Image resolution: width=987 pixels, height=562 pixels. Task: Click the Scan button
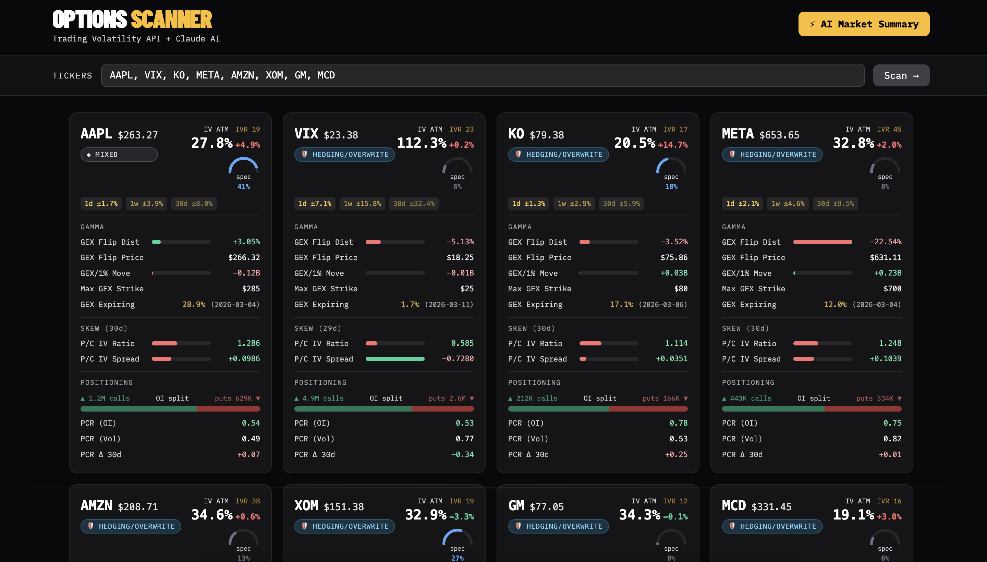point(901,75)
